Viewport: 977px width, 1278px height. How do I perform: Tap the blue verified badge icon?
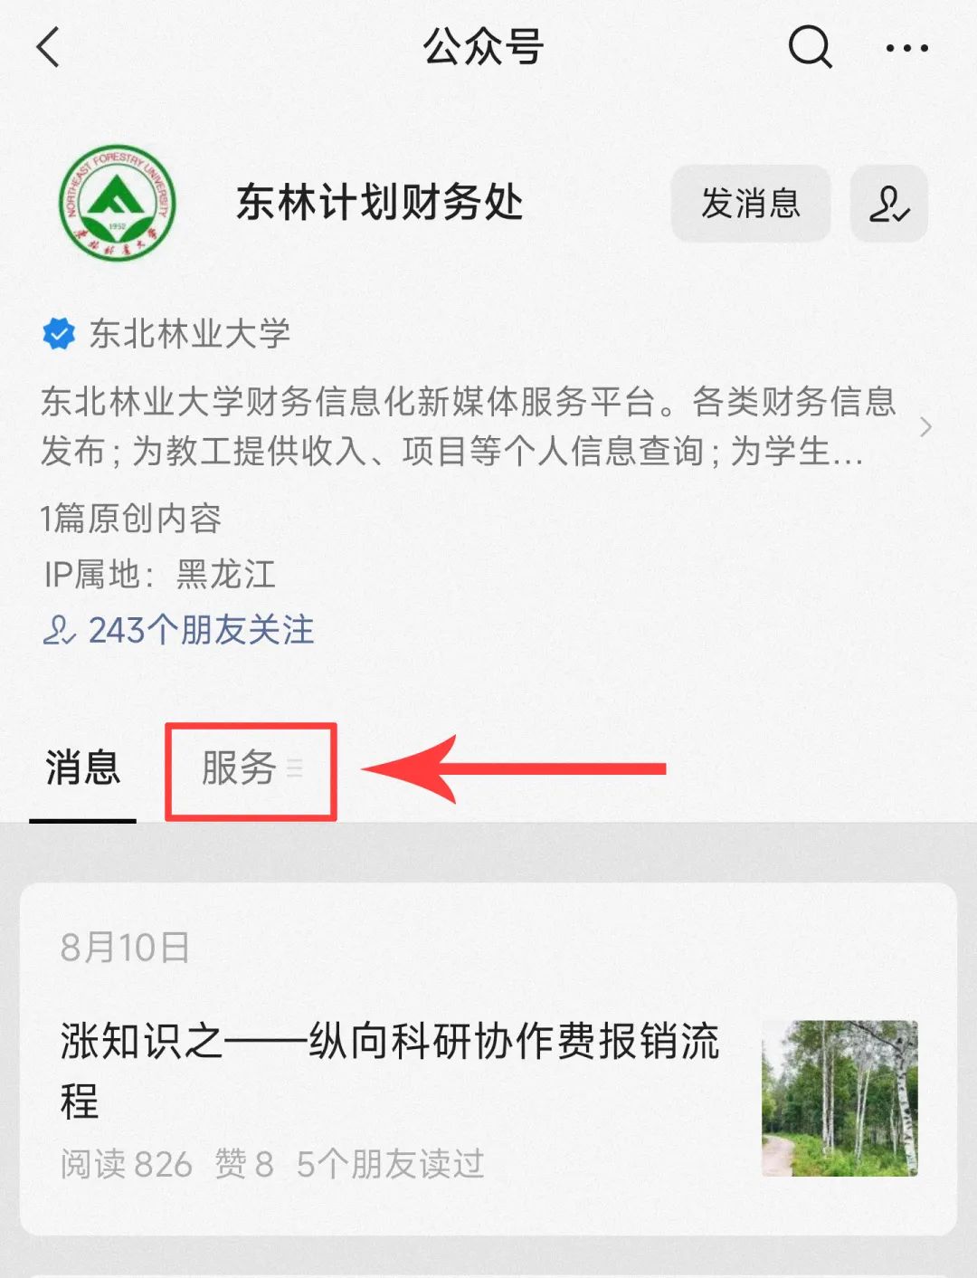click(60, 334)
